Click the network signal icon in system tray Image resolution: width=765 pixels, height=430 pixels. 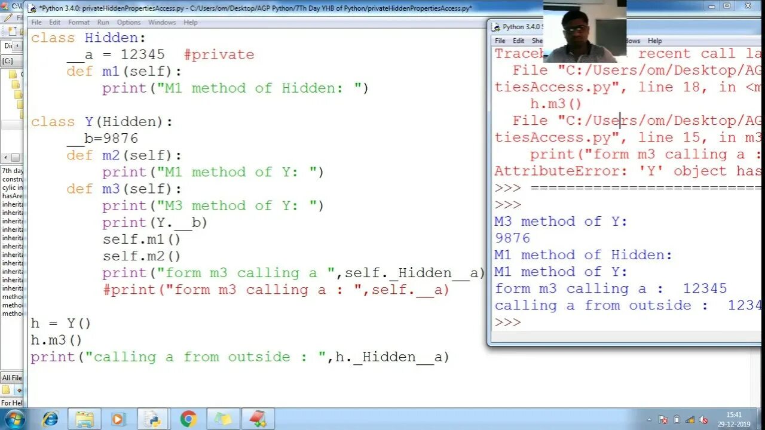click(x=689, y=419)
